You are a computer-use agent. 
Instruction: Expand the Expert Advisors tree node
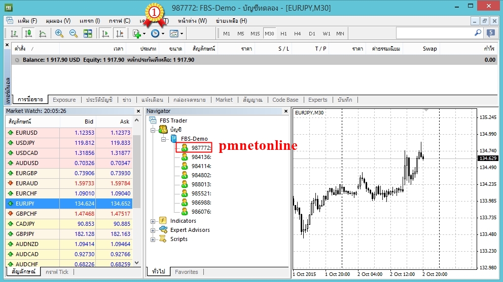[153, 230]
